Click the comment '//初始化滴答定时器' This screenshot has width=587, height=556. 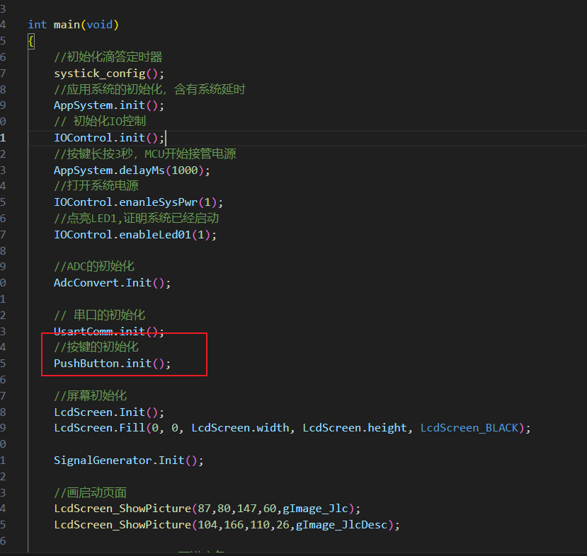click(x=108, y=57)
